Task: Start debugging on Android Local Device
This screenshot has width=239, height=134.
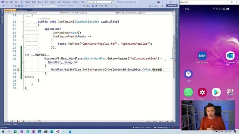Action: coord(67,6)
